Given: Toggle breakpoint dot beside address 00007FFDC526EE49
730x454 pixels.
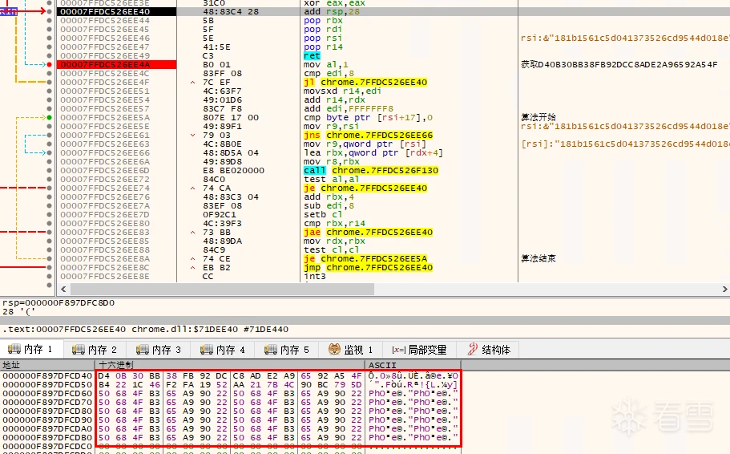Looking at the screenshot, I should click(50, 55).
